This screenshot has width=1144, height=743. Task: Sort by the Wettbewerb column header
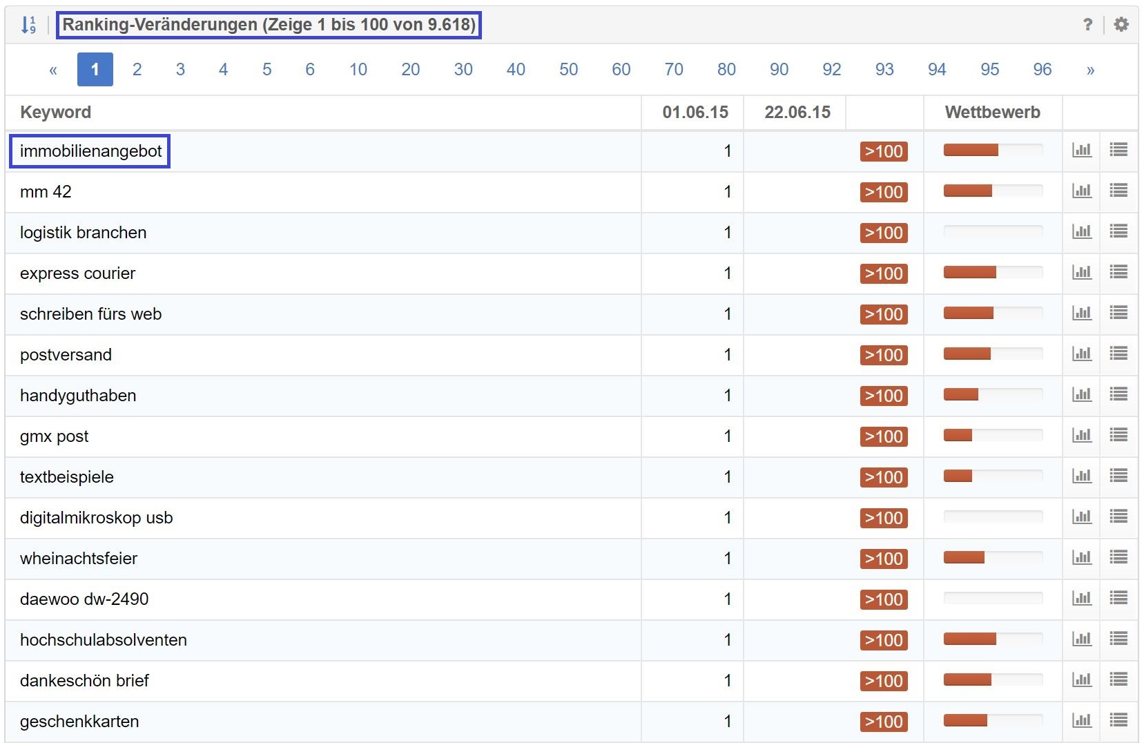(992, 113)
